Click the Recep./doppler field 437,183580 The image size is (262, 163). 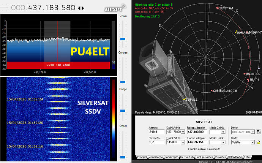coord(197,132)
